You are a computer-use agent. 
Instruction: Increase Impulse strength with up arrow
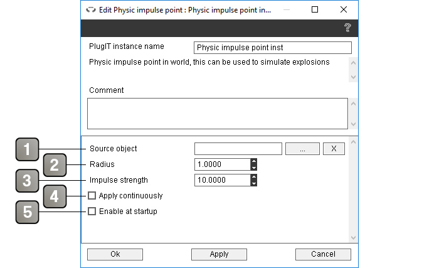click(x=253, y=177)
